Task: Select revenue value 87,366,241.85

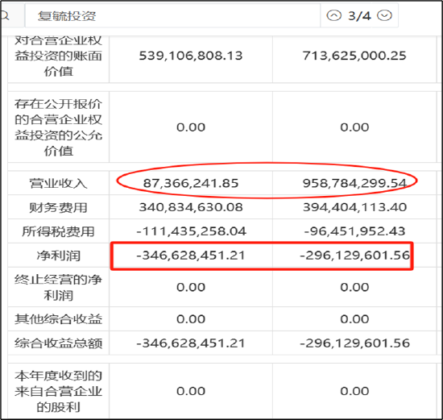Action: click(x=191, y=183)
